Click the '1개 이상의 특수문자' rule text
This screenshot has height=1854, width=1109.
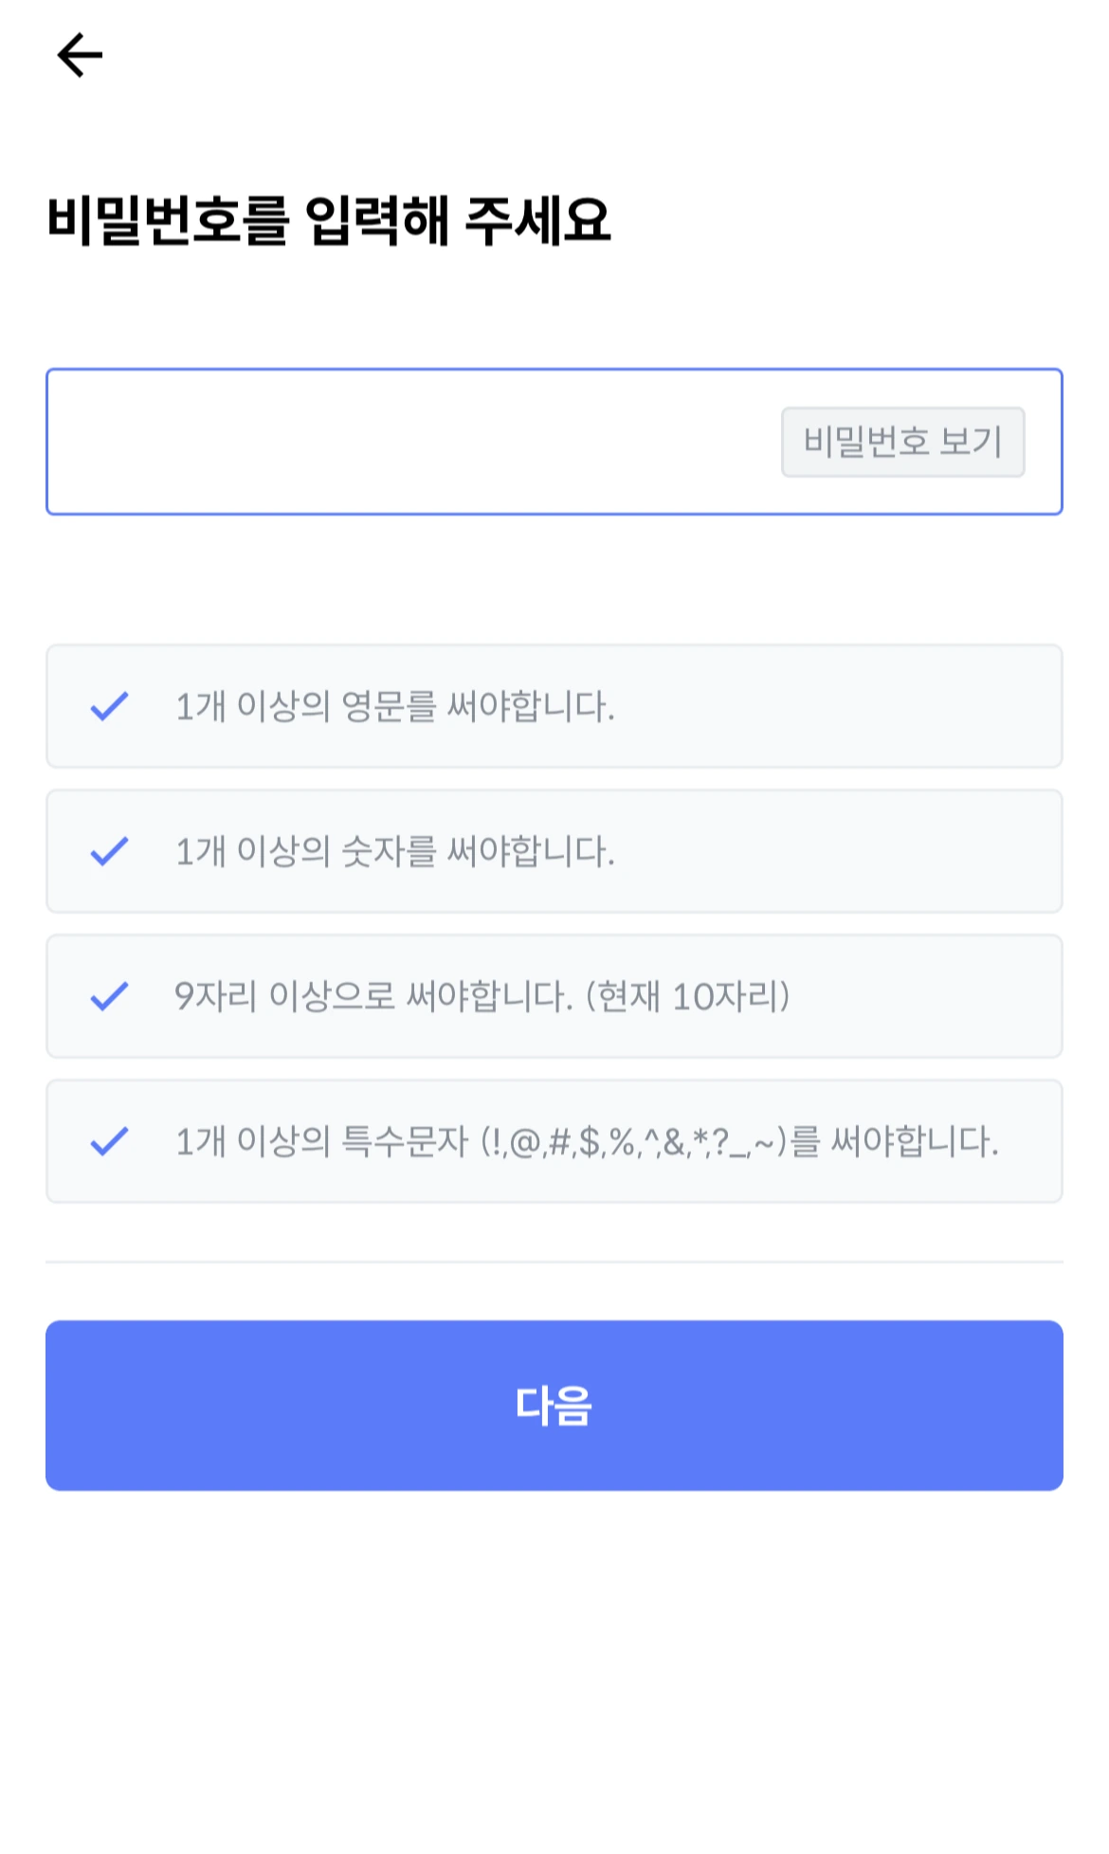tap(322, 1141)
